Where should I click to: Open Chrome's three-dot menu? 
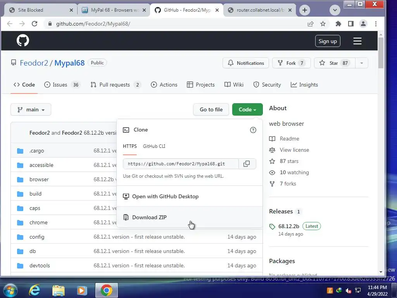click(x=376, y=24)
